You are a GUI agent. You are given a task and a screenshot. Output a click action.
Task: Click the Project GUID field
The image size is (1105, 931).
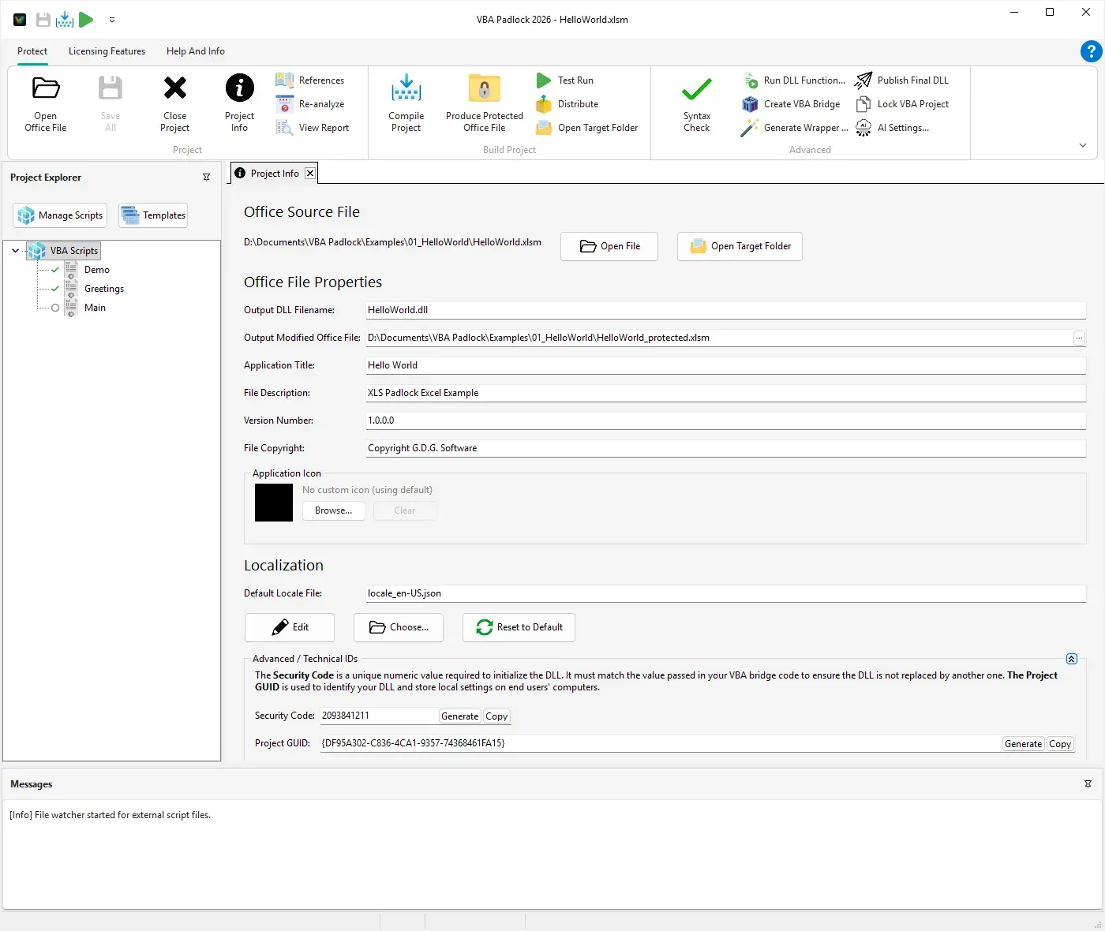click(661, 743)
